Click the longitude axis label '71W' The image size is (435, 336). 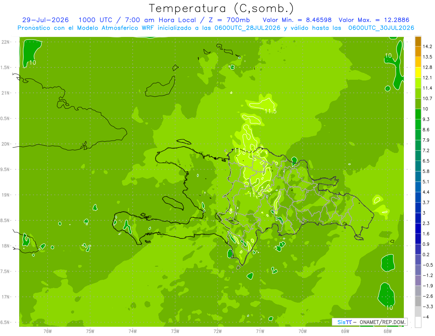point(260,331)
